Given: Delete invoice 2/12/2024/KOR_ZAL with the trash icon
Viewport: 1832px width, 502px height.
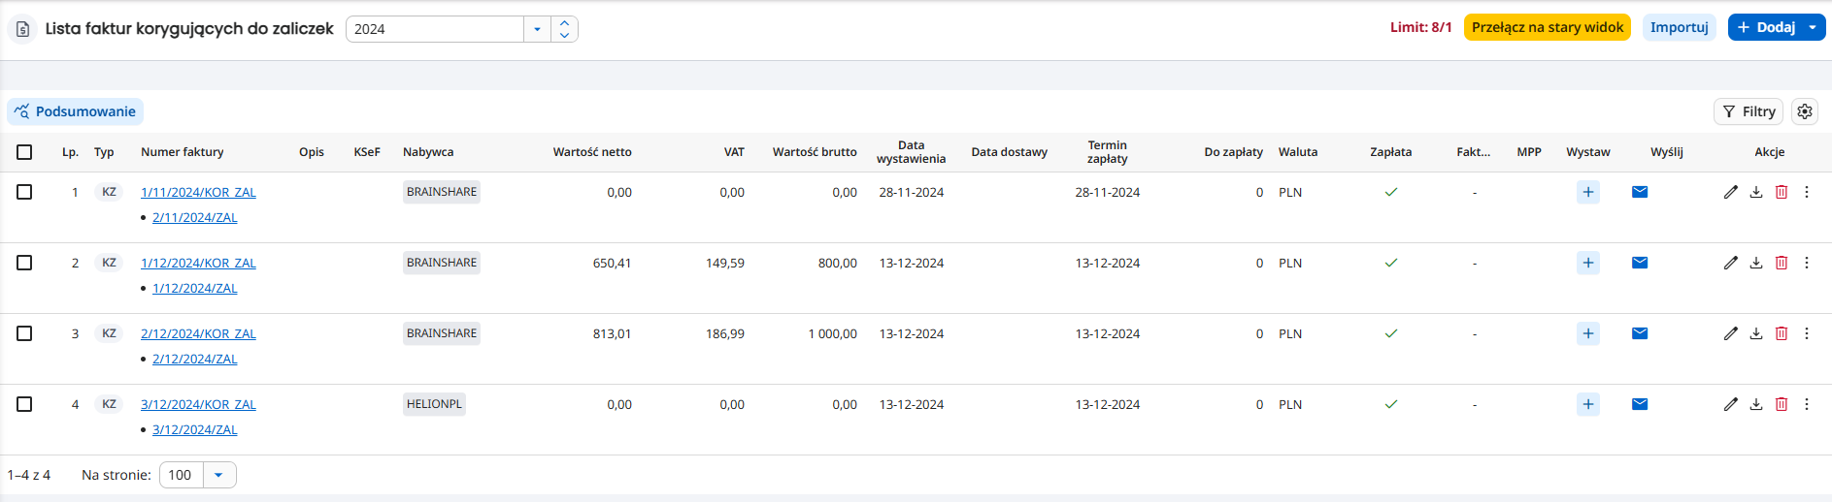Looking at the screenshot, I should pyautogui.click(x=1781, y=333).
